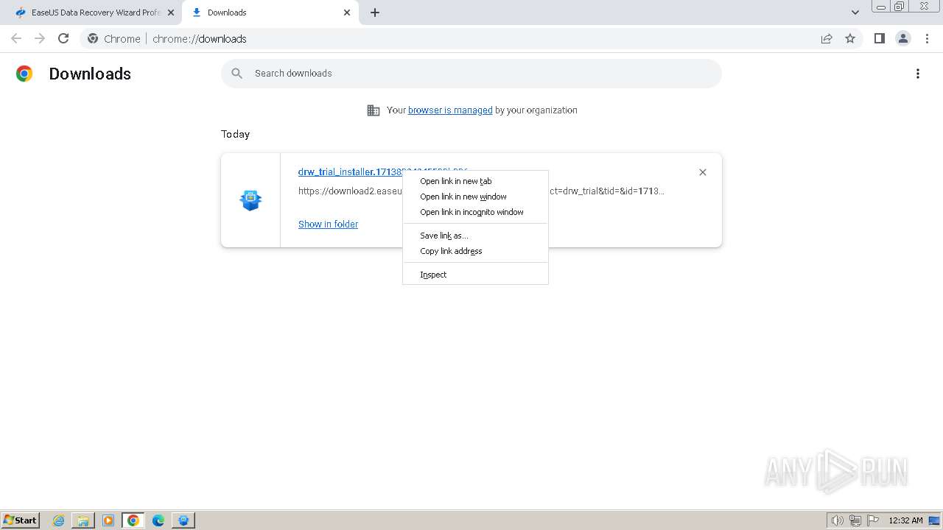Go back to the previous page

[x=16, y=38]
